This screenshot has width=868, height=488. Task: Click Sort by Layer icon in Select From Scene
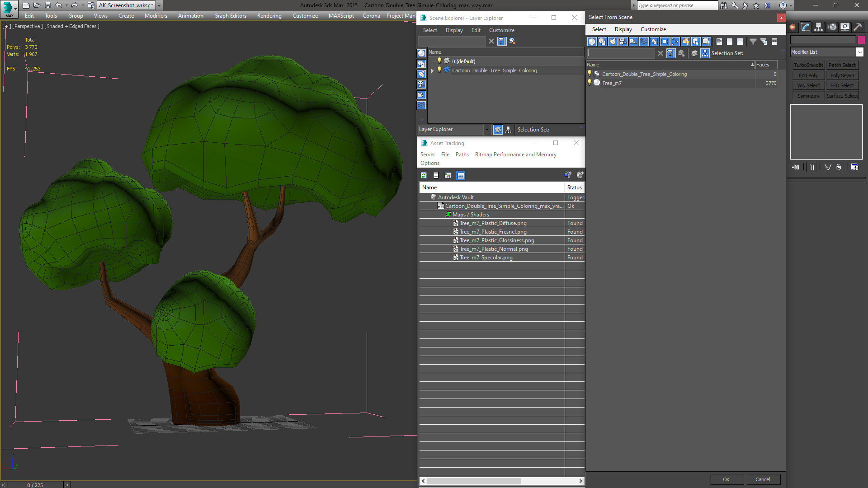tap(694, 53)
